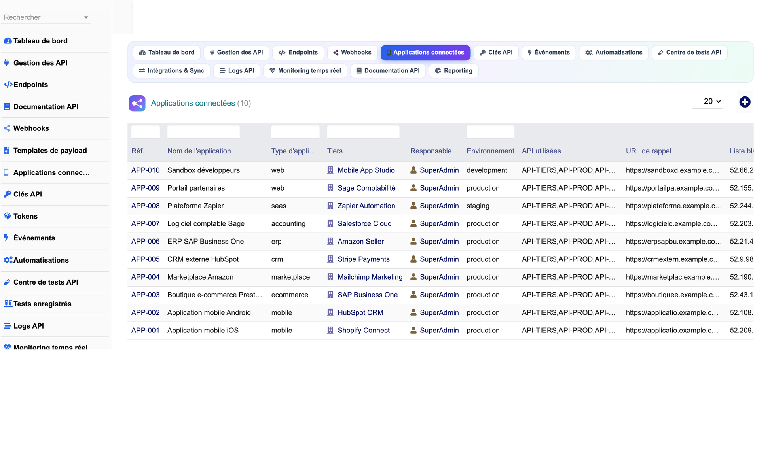Click the Nom de l'application filter field
770x476 pixels.
pyautogui.click(x=203, y=132)
